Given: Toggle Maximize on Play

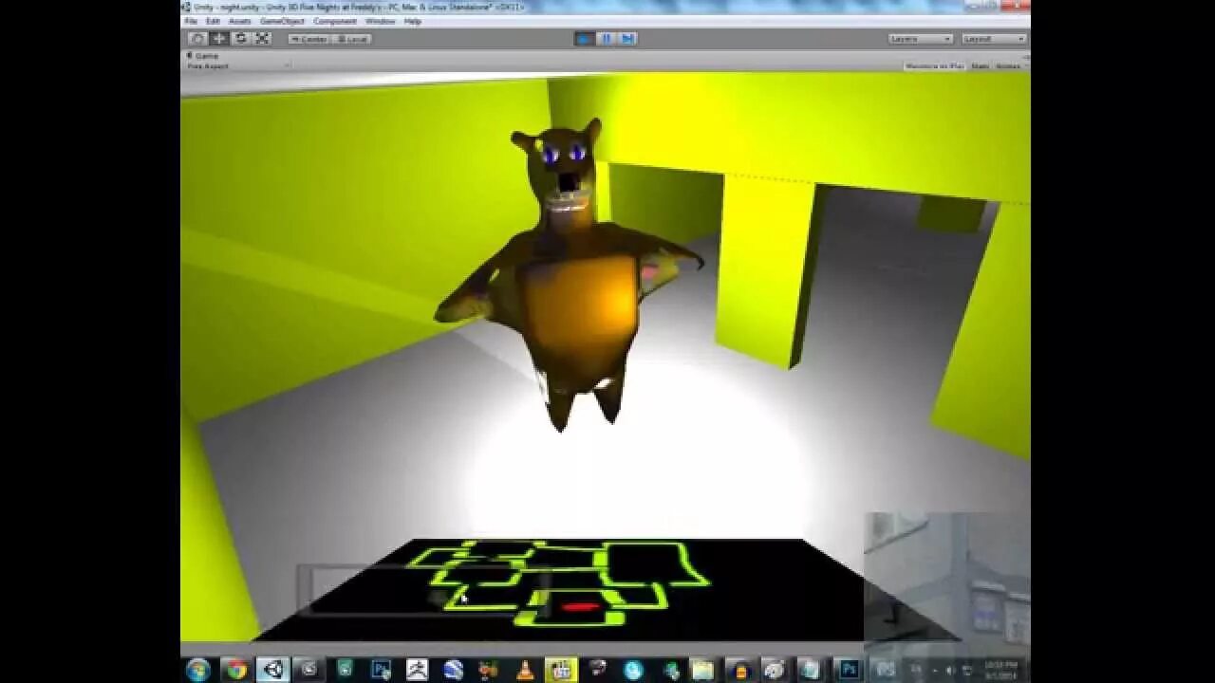Looking at the screenshot, I should [934, 66].
